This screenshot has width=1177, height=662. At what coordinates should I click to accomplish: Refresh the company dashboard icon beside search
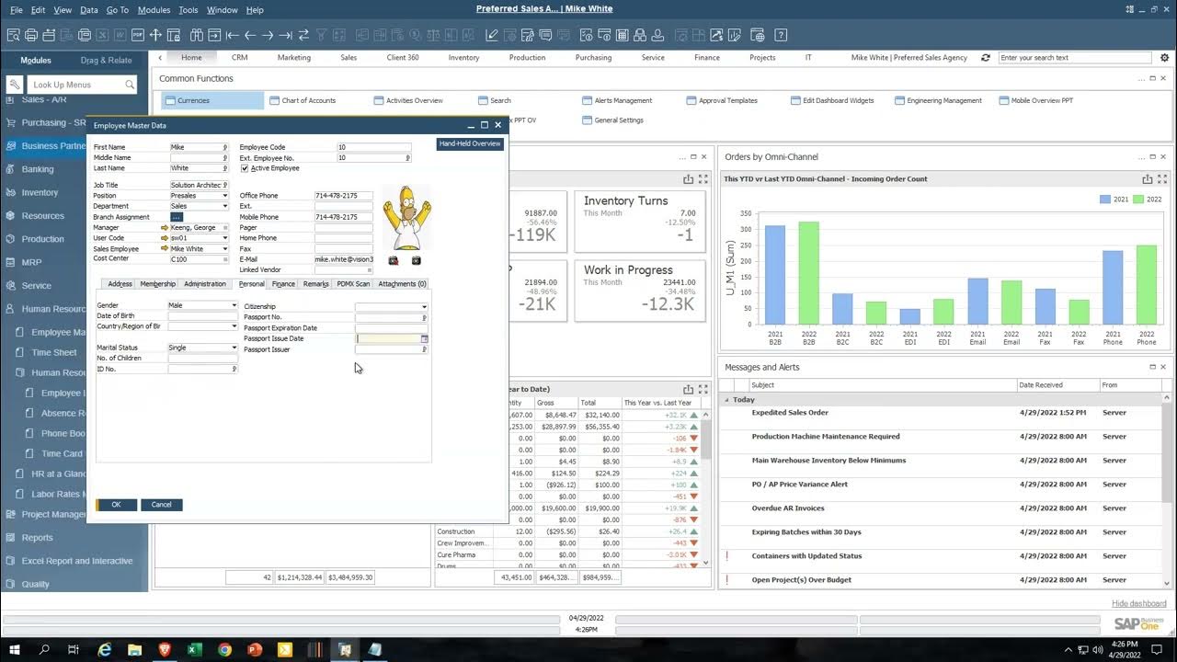[986, 57]
